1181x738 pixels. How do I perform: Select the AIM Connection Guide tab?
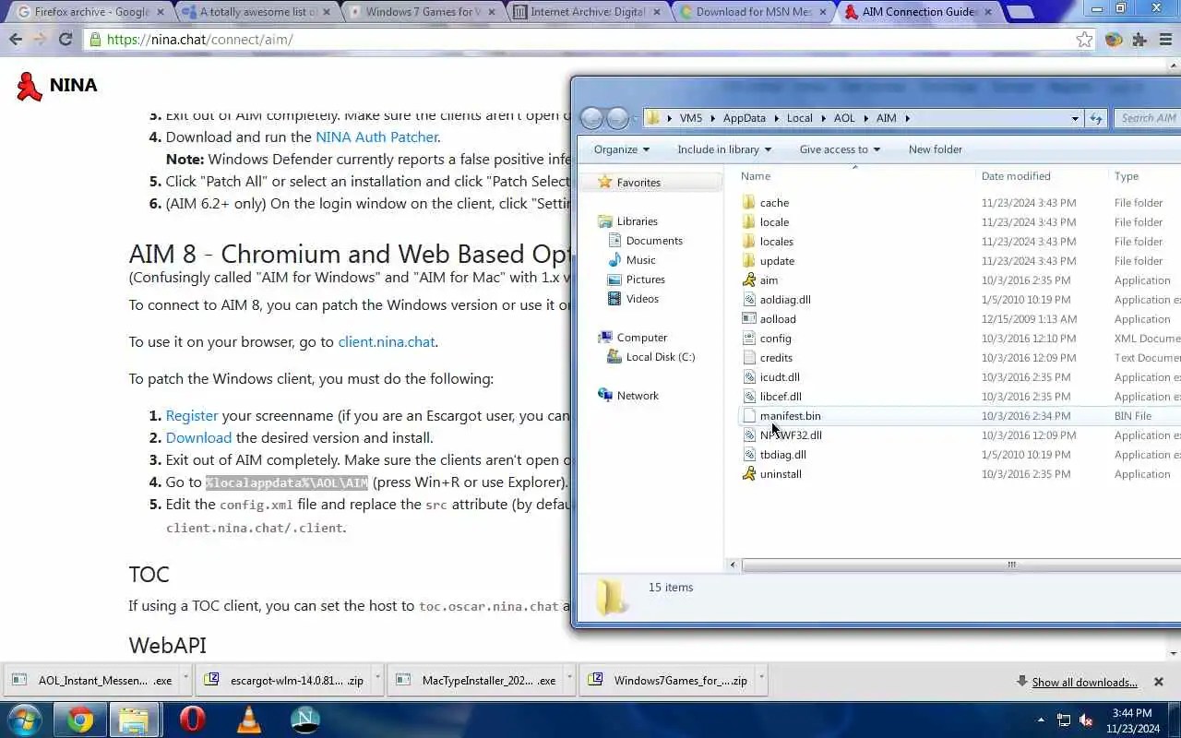coord(919,12)
